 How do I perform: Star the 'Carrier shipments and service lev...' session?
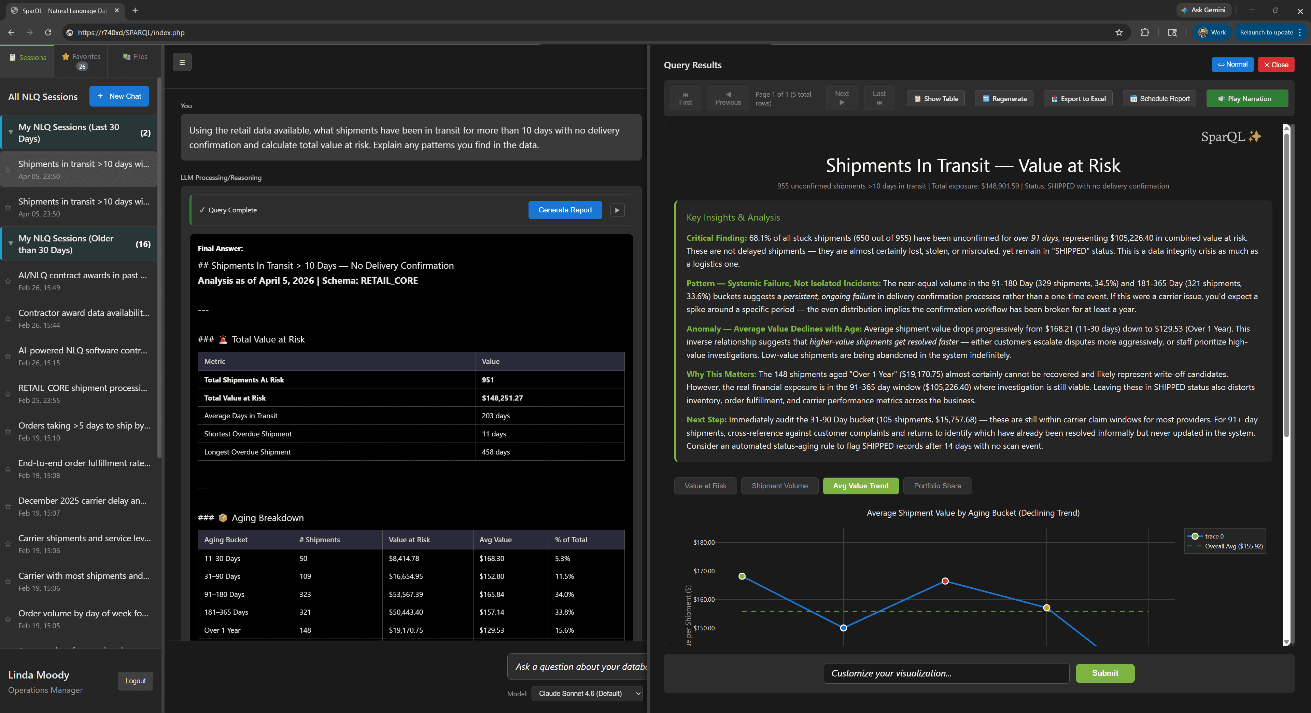click(8, 544)
